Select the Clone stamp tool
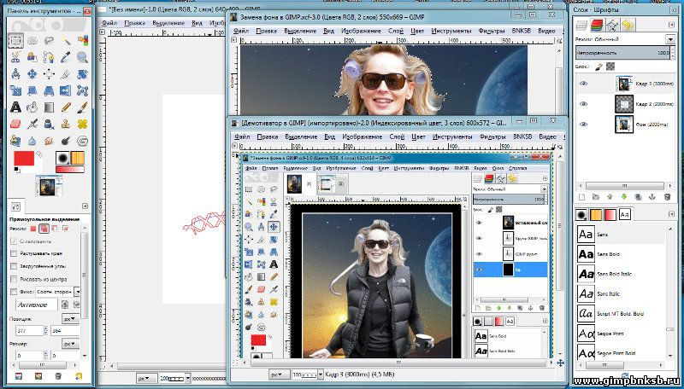Viewport: 684px width, 389px height. (66, 124)
